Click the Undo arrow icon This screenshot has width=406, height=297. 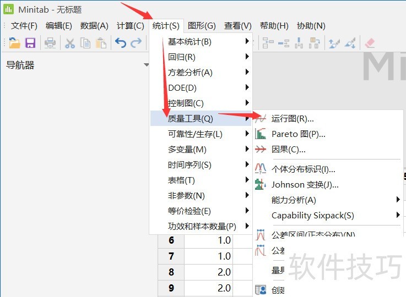[x=121, y=43]
